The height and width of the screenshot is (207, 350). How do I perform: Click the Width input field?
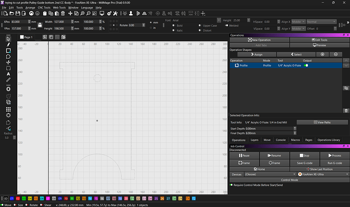pyautogui.click(x=62, y=22)
